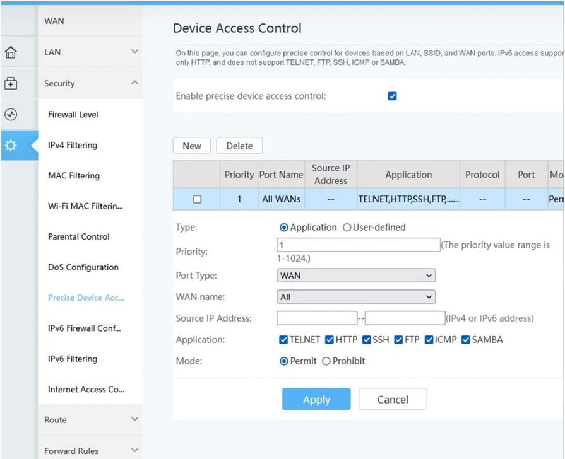Uncheck the SSH application checkbox
Image resolution: width=565 pixels, height=459 pixels.
(366, 340)
